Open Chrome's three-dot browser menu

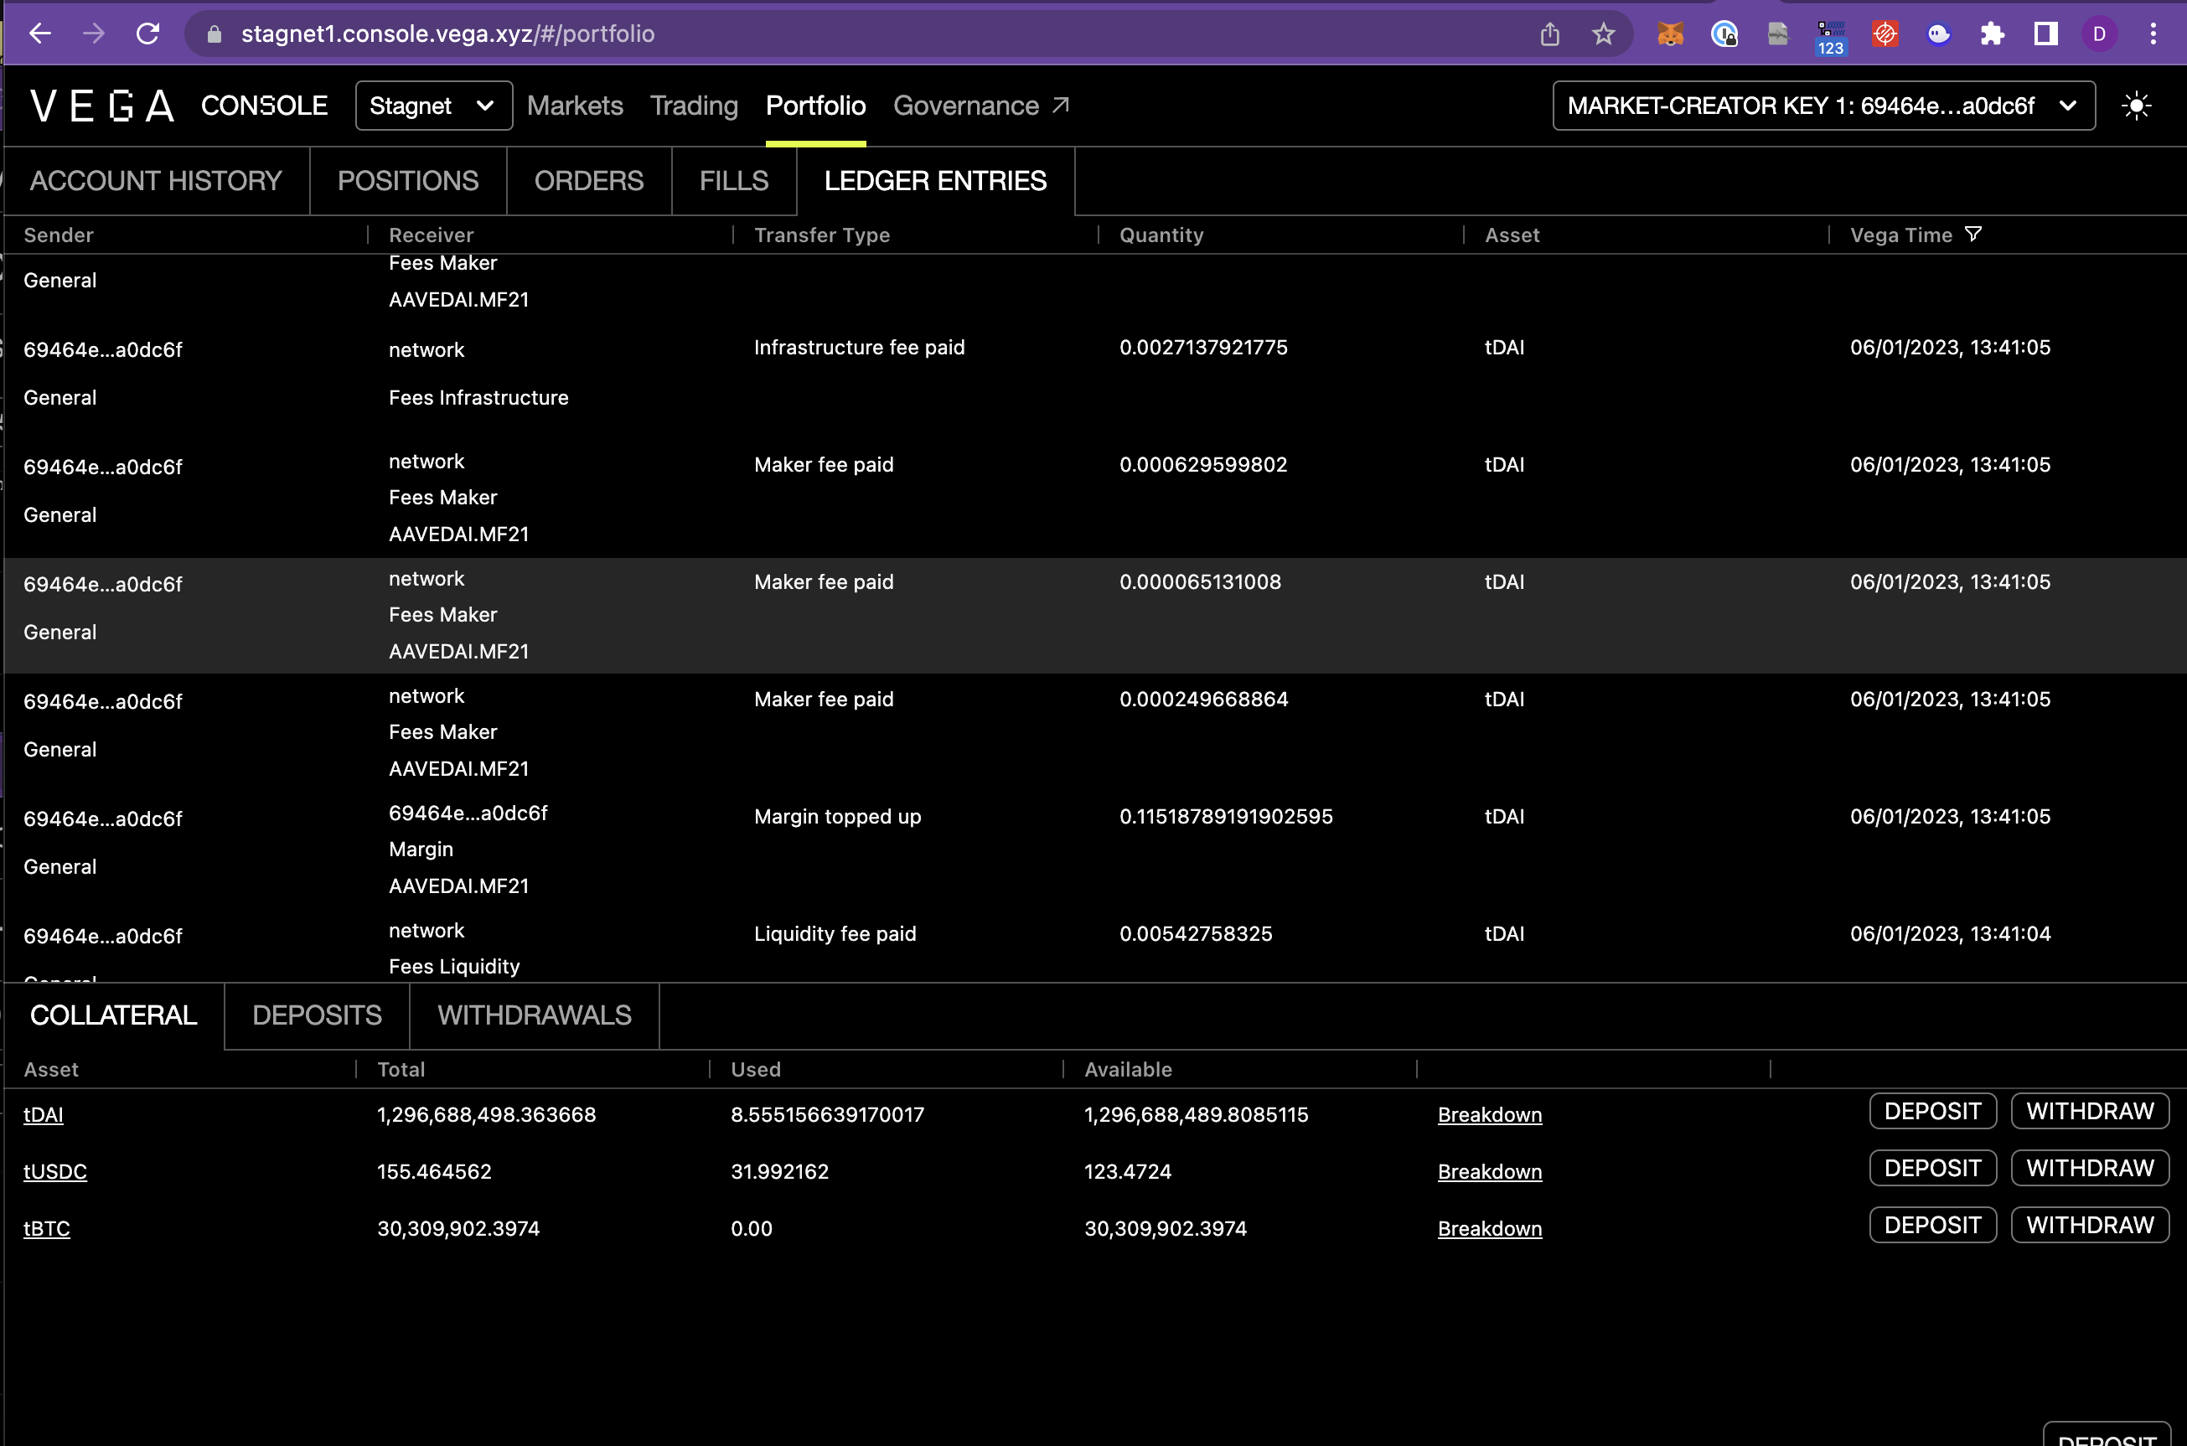2153,34
